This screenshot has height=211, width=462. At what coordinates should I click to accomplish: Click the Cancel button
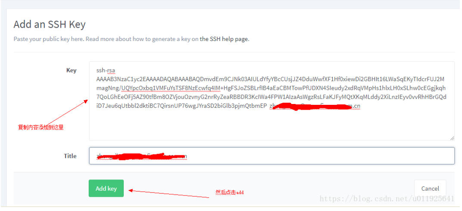tap(430, 188)
